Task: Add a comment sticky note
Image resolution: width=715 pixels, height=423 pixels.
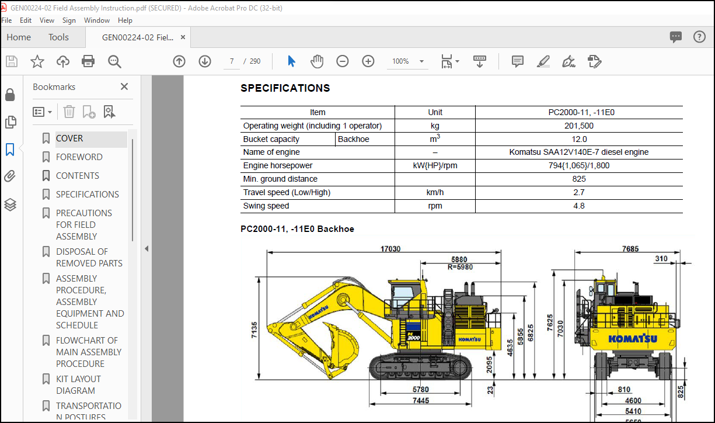Action: tap(517, 61)
